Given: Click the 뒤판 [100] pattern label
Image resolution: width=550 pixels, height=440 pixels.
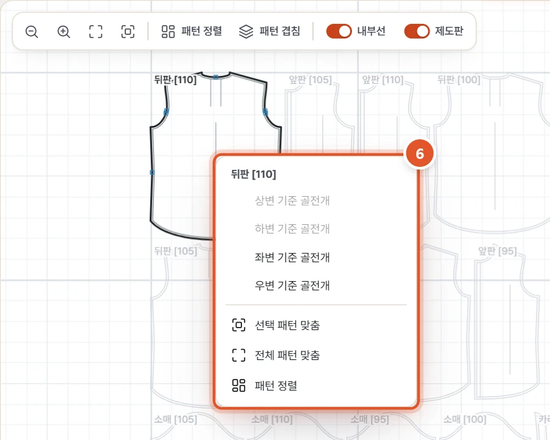Looking at the screenshot, I should [x=459, y=79].
